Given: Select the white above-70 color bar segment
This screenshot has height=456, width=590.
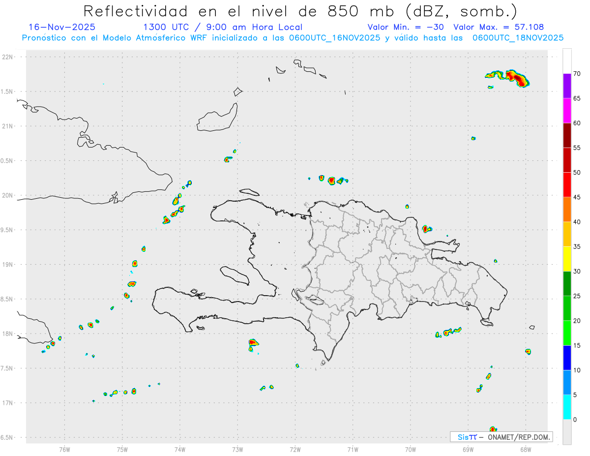Looking at the screenshot, I should pos(567,61).
